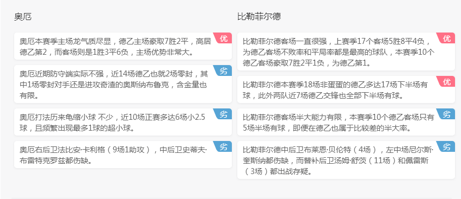Click the 劣 badge on 奥厄右后卫伤缺 card
Image resolution: width=461 pixels, height=199 pixels.
tap(224, 146)
